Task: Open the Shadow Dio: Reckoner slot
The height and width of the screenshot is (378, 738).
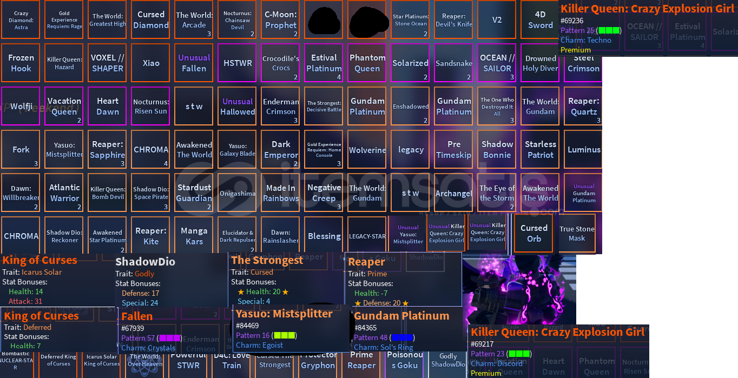Action: (x=64, y=235)
